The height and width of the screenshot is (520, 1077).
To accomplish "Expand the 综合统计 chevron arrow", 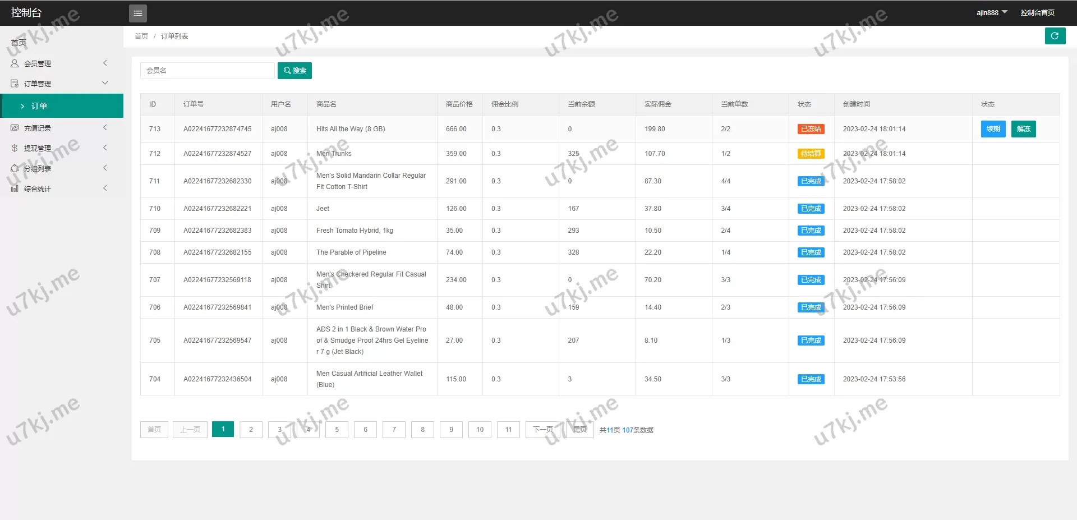I will click(105, 188).
